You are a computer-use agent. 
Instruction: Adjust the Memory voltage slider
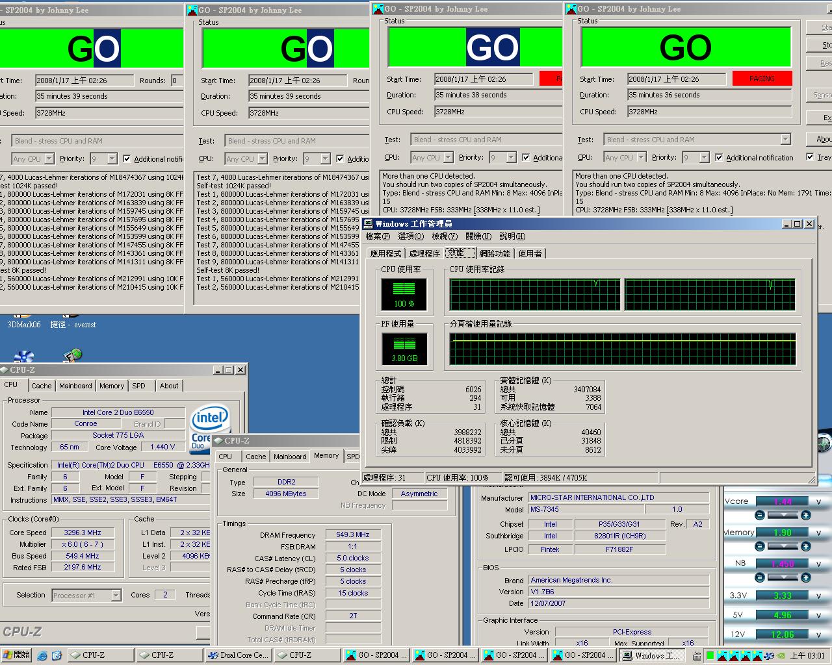tap(783, 546)
